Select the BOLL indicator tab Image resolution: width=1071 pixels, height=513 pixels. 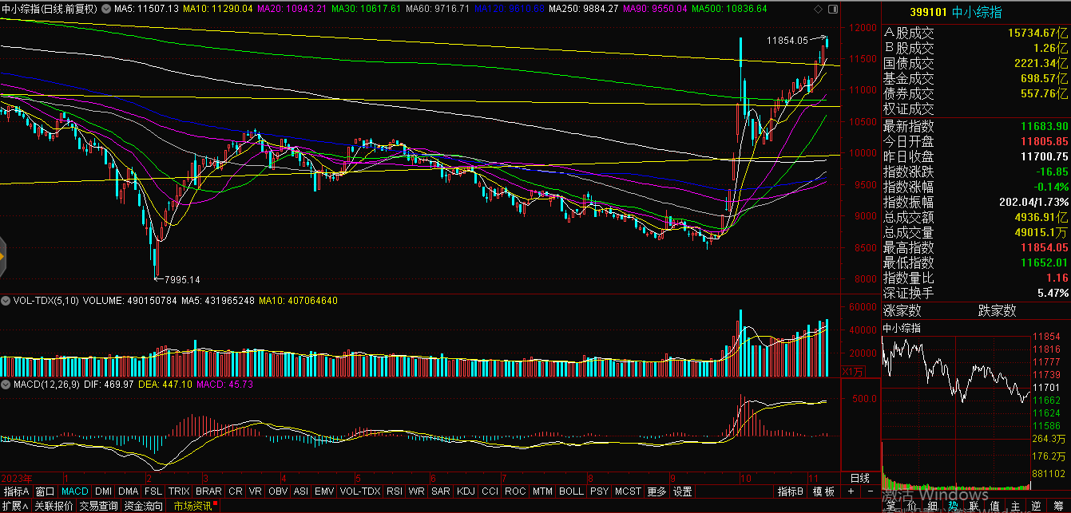(x=571, y=491)
